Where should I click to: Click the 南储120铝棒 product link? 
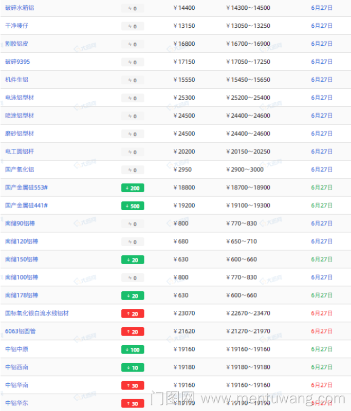22,241
